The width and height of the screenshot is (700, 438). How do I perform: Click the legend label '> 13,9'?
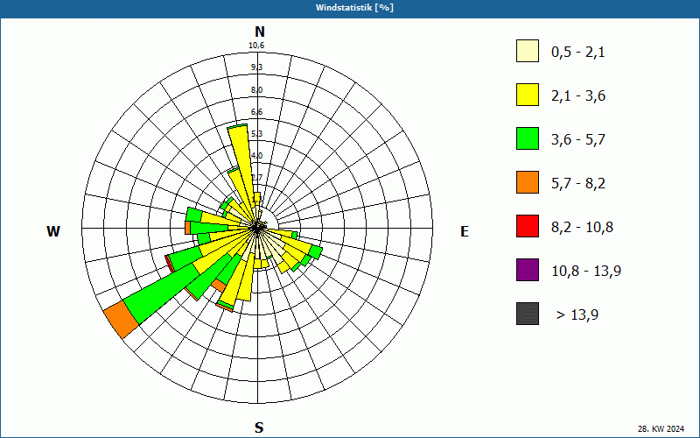point(577,315)
